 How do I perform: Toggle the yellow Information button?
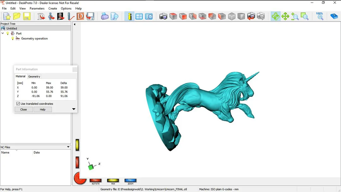[129, 16]
